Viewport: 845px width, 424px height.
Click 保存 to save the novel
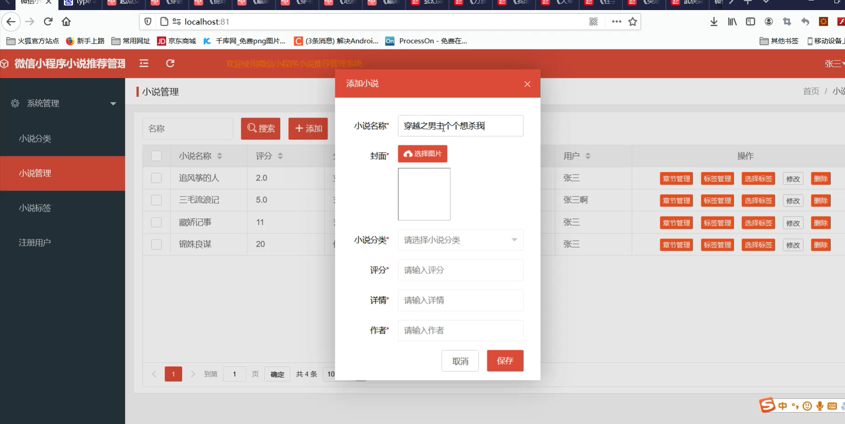pyautogui.click(x=505, y=361)
